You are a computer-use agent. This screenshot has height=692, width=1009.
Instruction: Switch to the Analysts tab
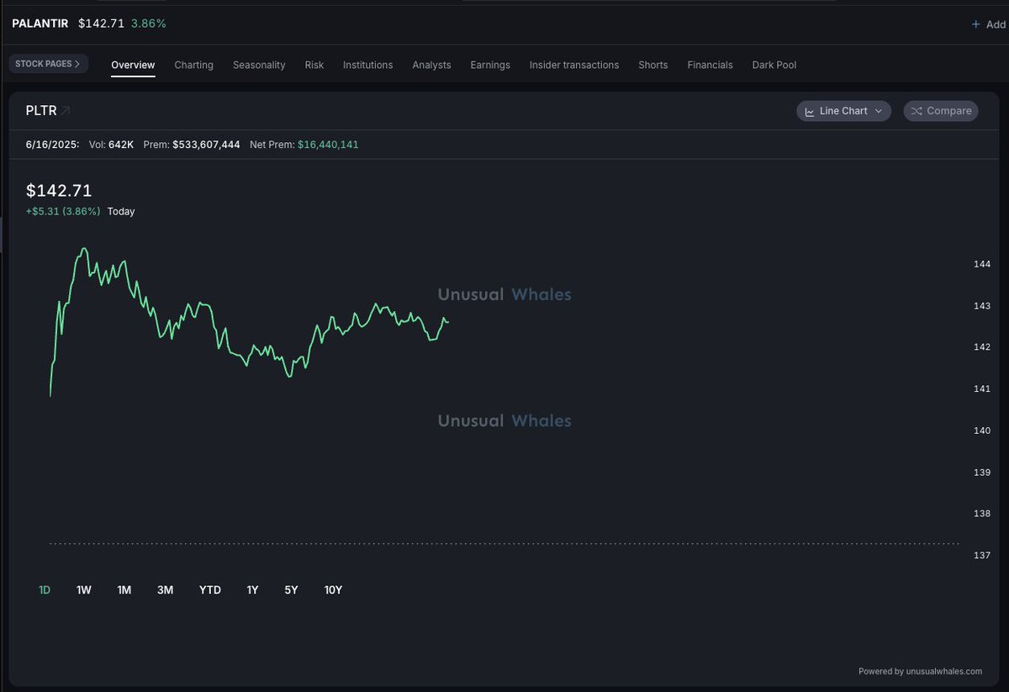431,65
